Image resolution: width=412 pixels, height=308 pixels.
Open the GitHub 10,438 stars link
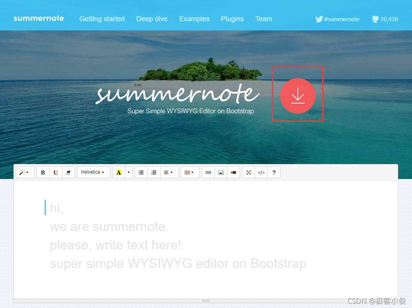pos(385,19)
